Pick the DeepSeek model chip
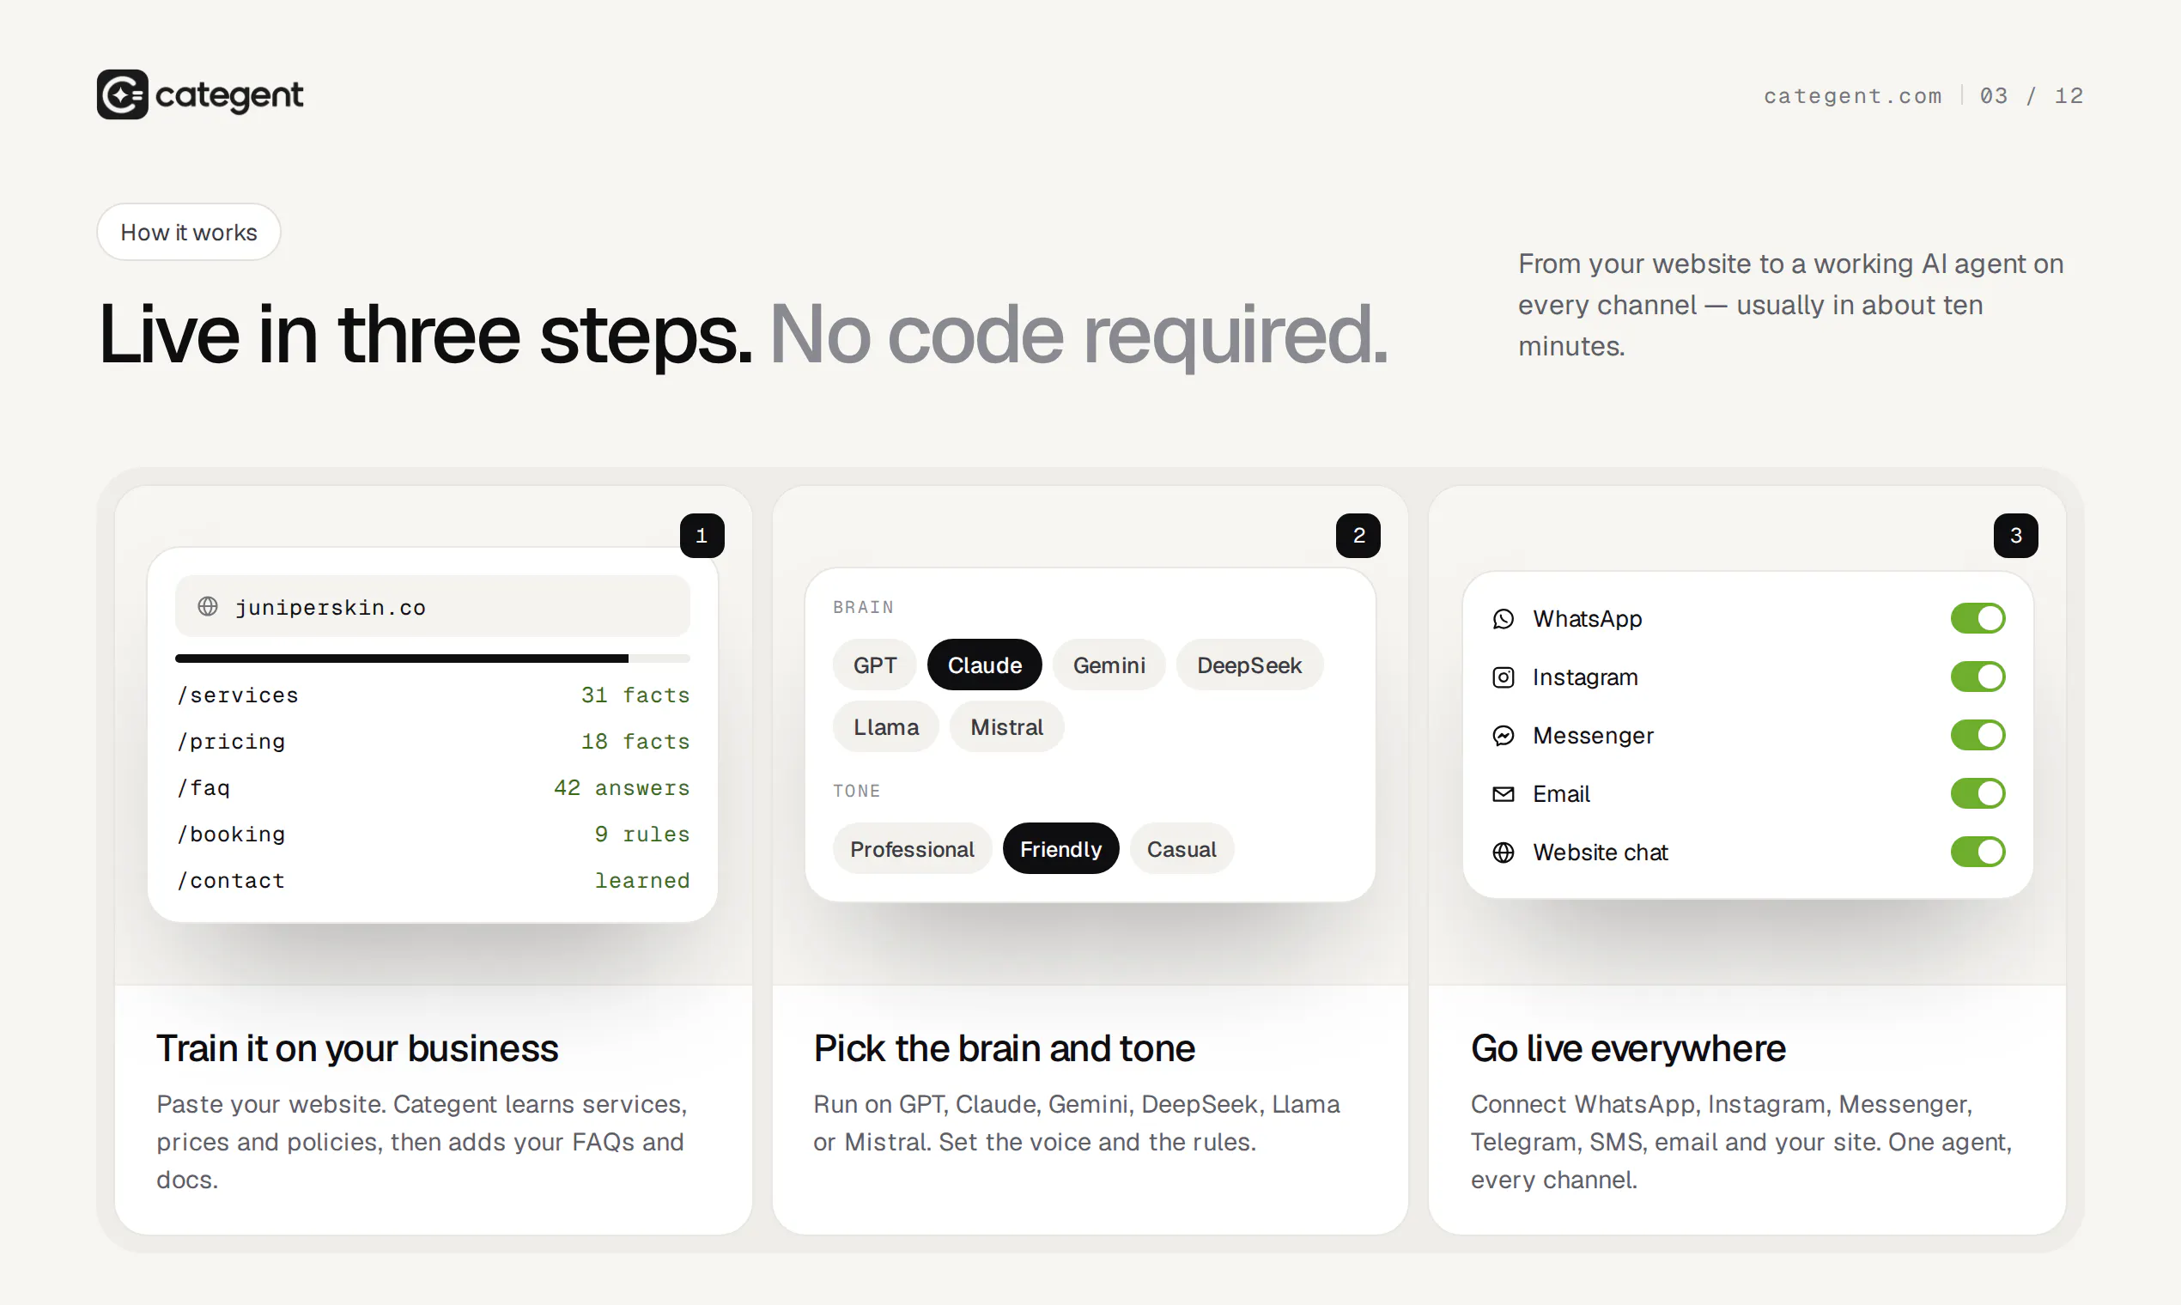 tap(1248, 665)
